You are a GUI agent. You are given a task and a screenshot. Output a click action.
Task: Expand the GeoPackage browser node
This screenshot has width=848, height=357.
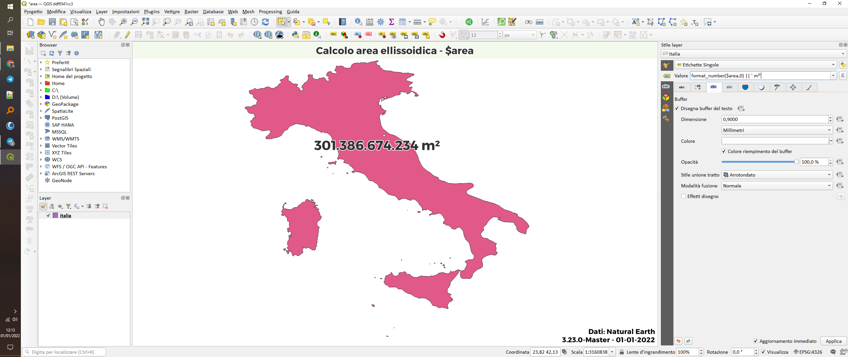tap(41, 104)
